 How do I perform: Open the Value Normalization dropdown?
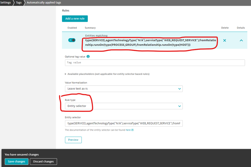pos(124,89)
